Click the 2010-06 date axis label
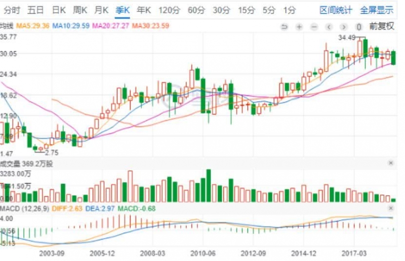 [203, 253]
